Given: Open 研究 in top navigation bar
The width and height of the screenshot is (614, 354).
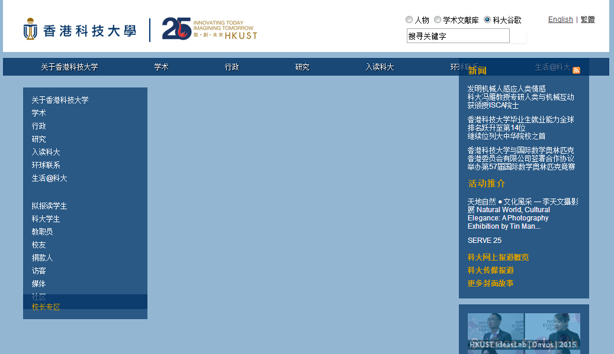Looking at the screenshot, I should 303,67.
